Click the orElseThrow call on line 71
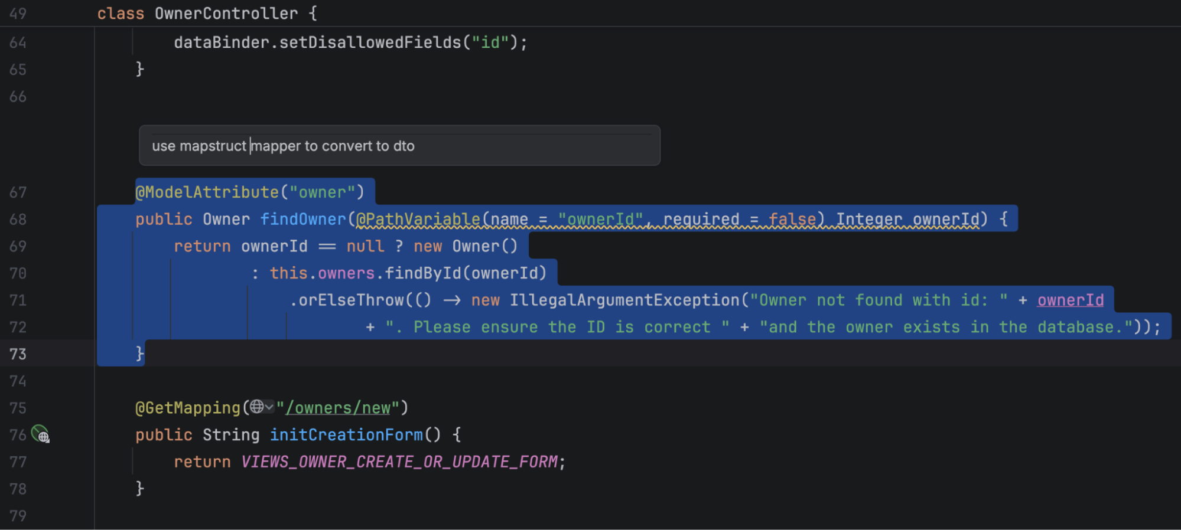 tap(352, 300)
